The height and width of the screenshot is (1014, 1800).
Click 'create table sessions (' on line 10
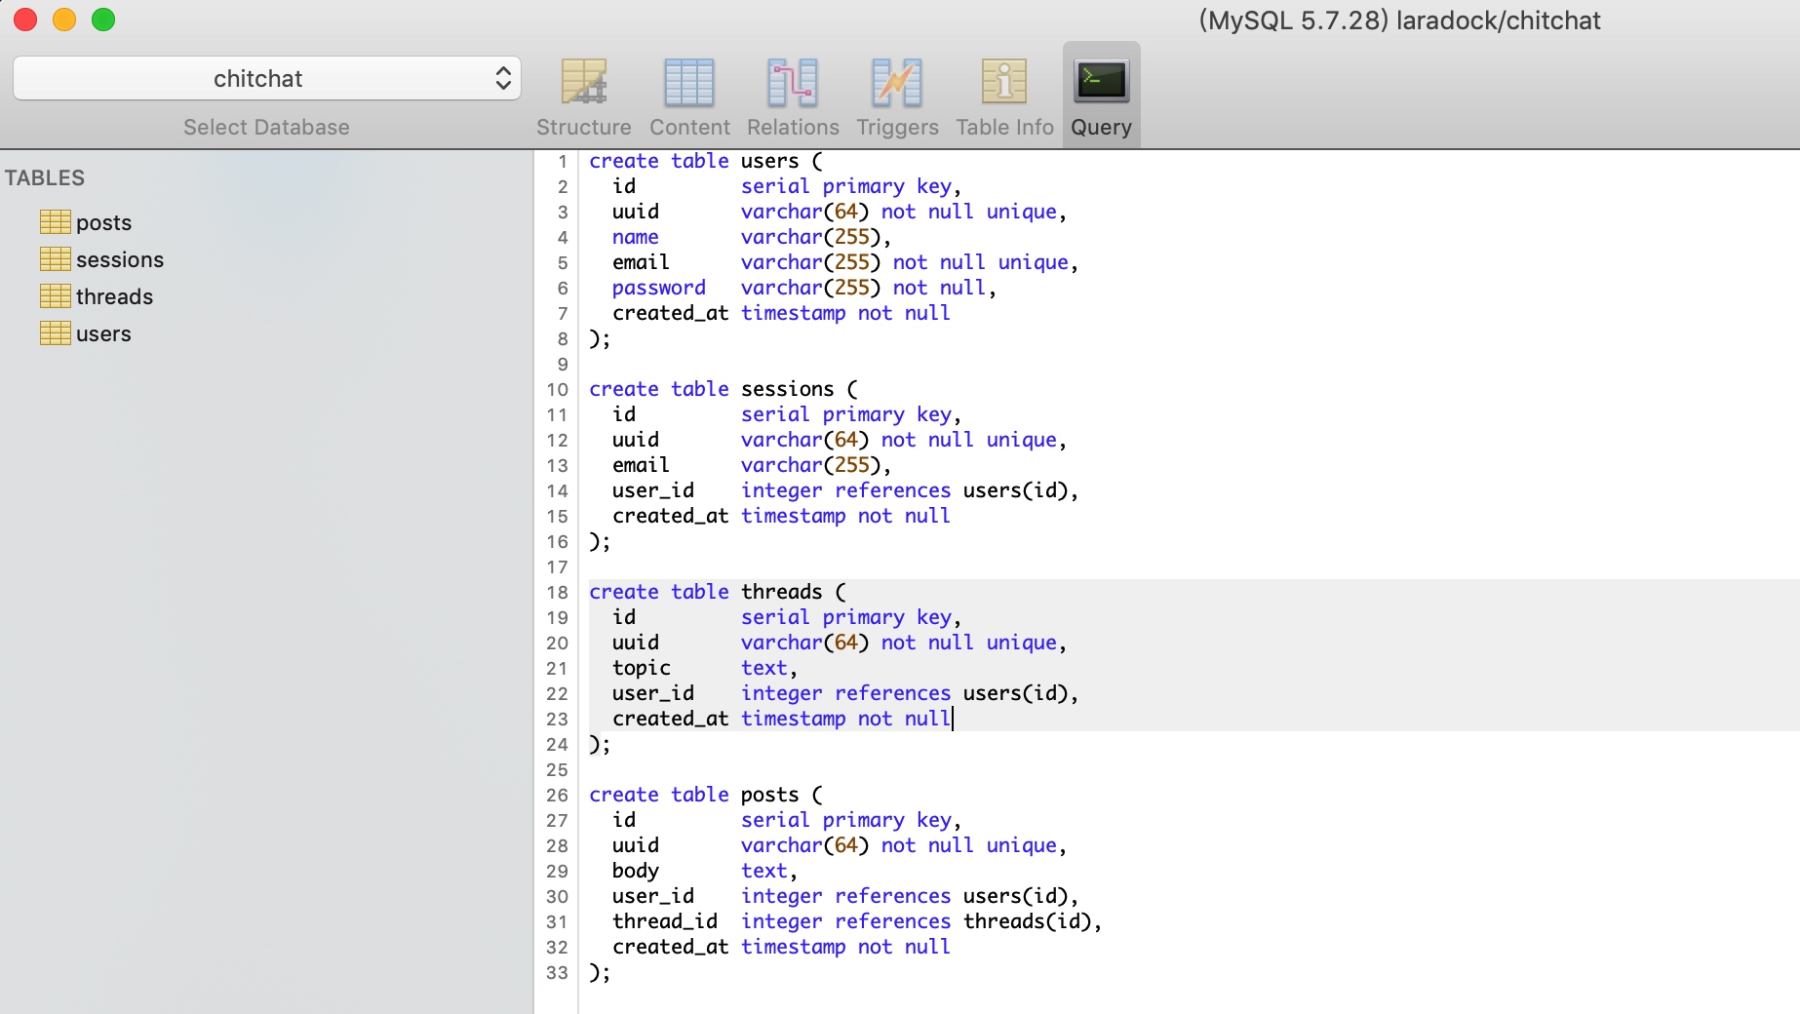pos(724,389)
